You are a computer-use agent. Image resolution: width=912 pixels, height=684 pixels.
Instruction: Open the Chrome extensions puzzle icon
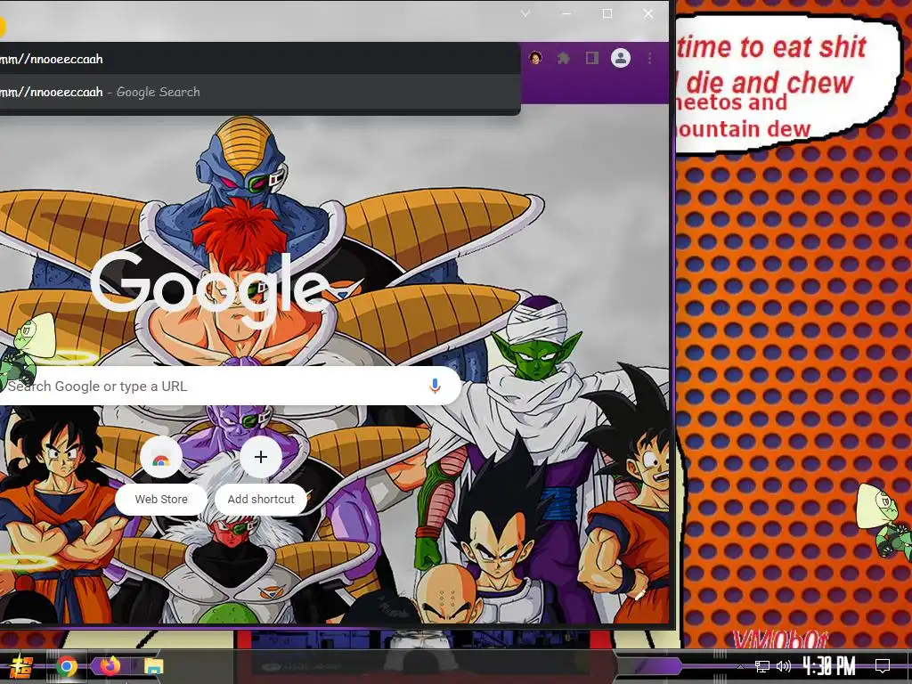[563, 58]
